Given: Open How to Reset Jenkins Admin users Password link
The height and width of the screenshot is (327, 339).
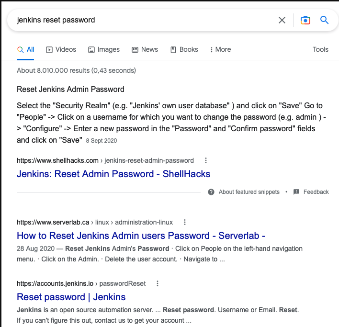Looking at the screenshot, I should (141, 236).
